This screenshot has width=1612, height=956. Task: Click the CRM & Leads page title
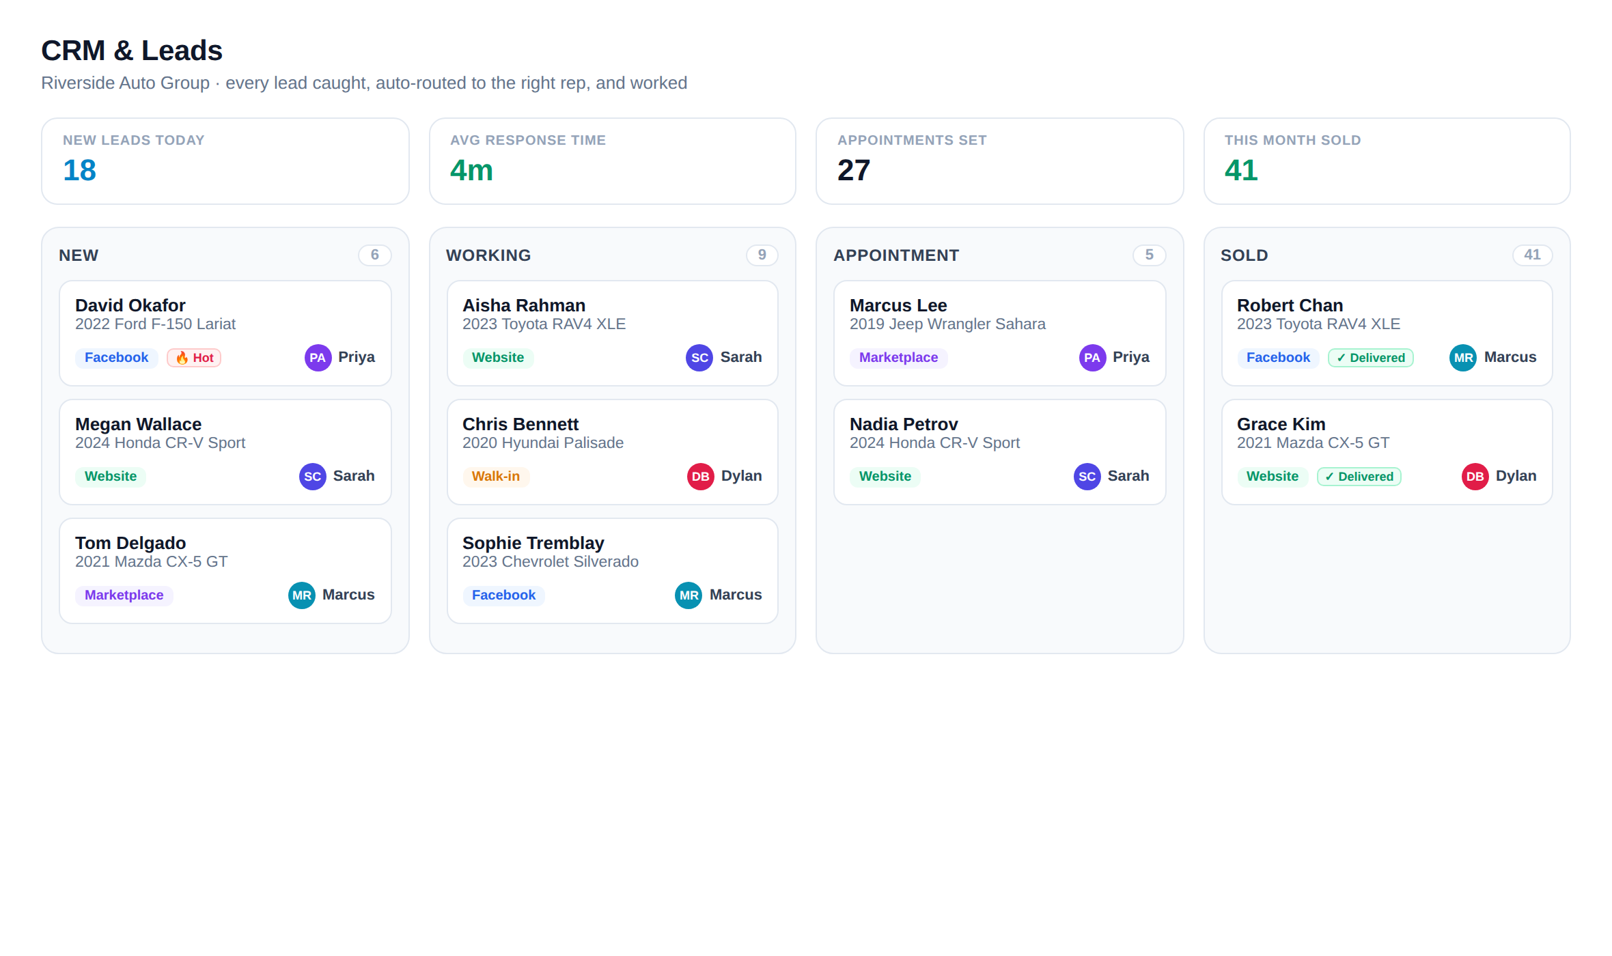pos(132,51)
